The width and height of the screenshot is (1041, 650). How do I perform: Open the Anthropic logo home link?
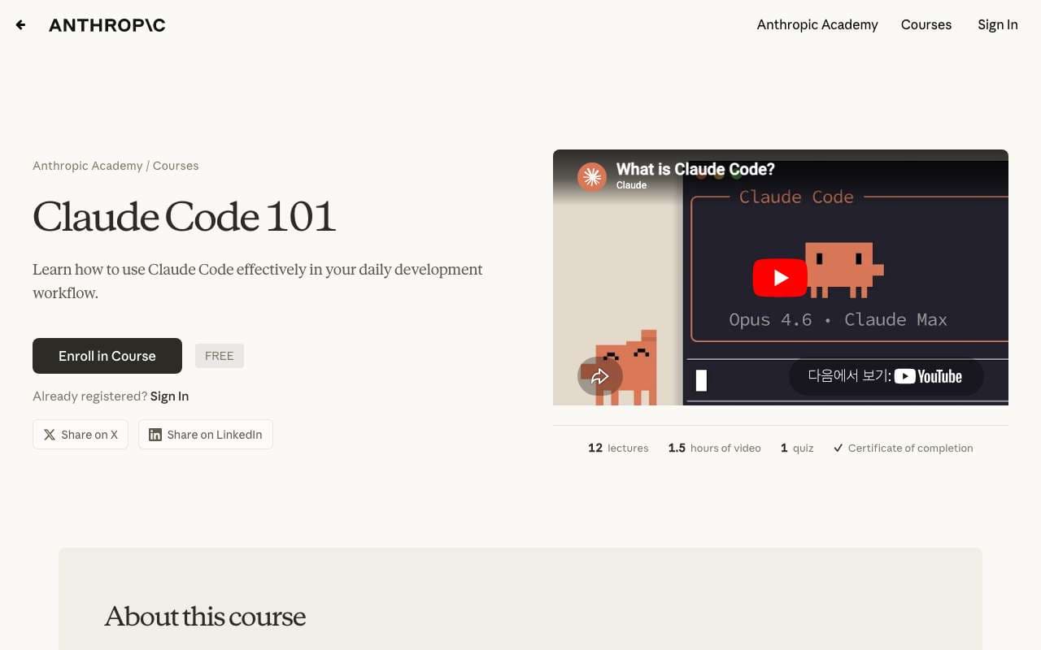pyautogui.click(x=107, y=25)
